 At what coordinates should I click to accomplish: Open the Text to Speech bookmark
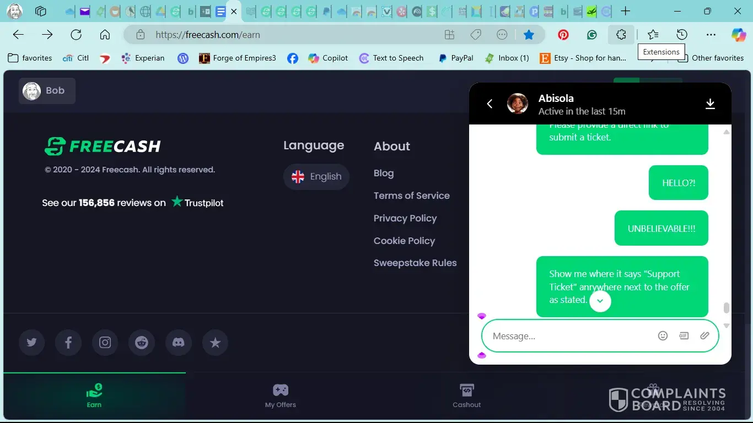[391, 58]
